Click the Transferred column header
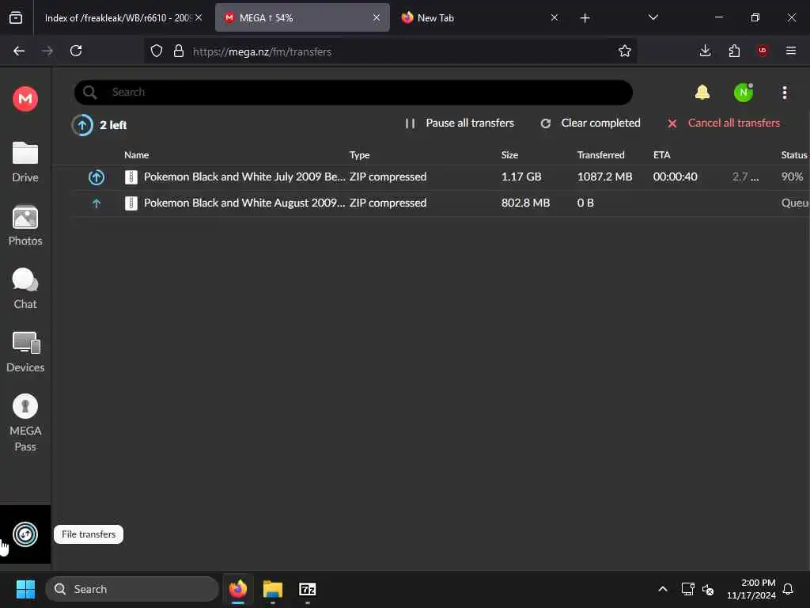The image size is (810, 608). (x=601, y=155)
